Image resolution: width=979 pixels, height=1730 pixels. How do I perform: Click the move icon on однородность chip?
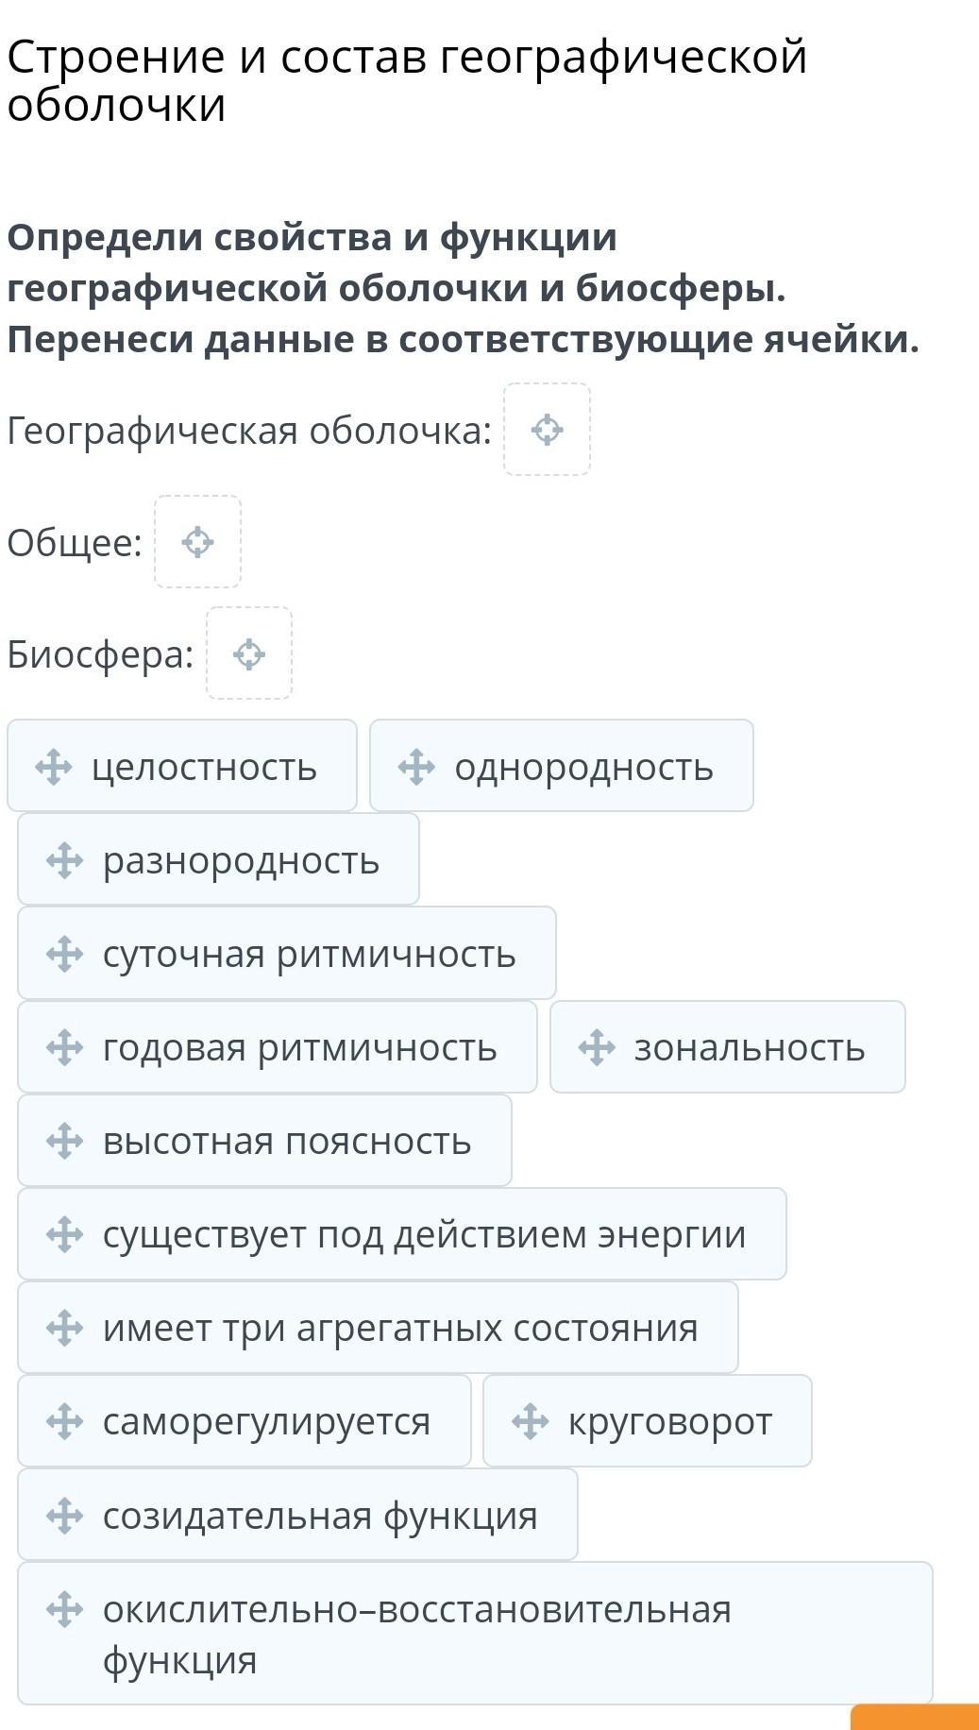click(x=416, y=767)
